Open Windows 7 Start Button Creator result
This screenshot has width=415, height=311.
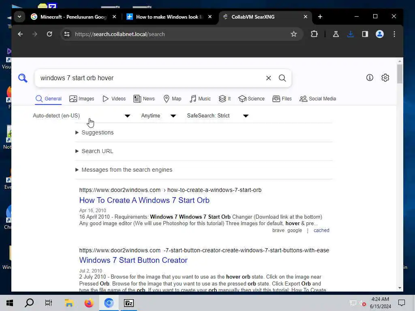coord(133,260)
